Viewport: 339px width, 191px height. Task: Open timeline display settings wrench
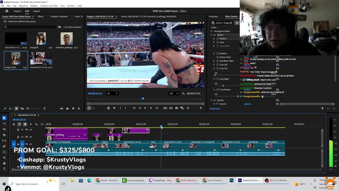(36, 124)
